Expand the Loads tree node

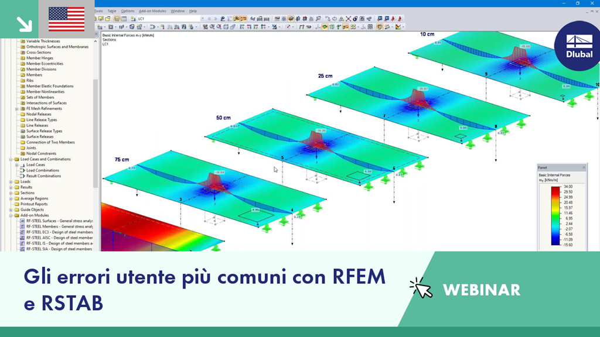[11, 182]
